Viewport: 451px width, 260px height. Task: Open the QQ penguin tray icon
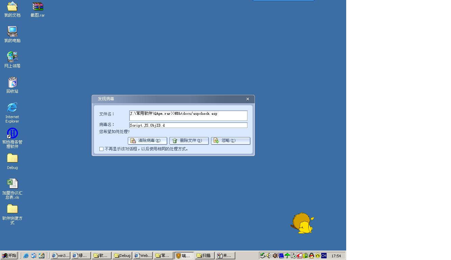311,256
